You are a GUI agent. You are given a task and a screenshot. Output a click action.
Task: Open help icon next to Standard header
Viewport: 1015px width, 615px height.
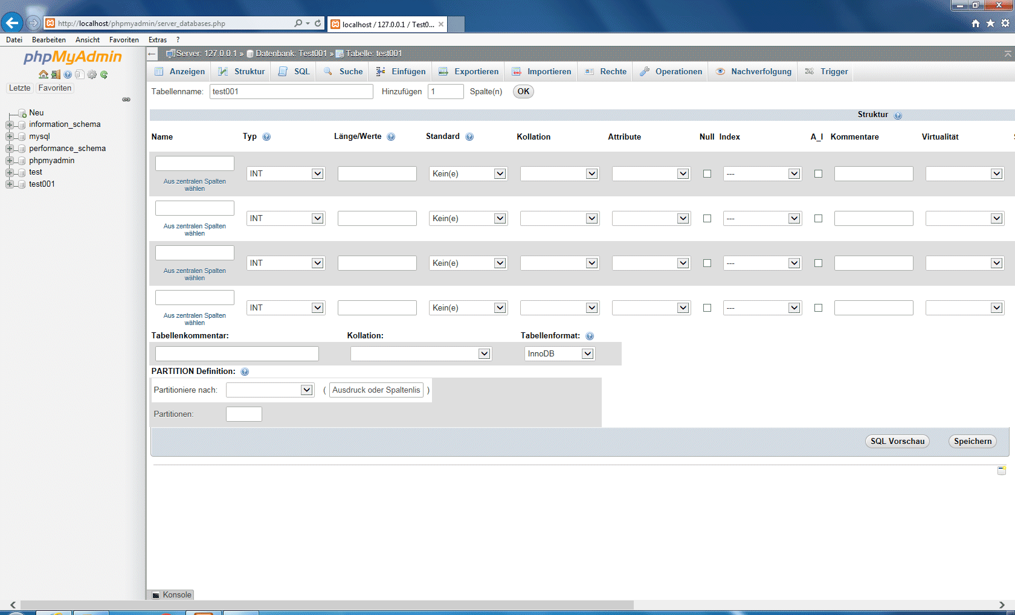[469, 137]
